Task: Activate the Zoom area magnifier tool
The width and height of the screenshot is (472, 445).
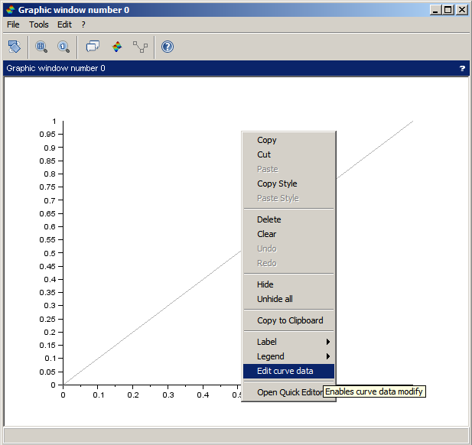Action: (41, 47)
